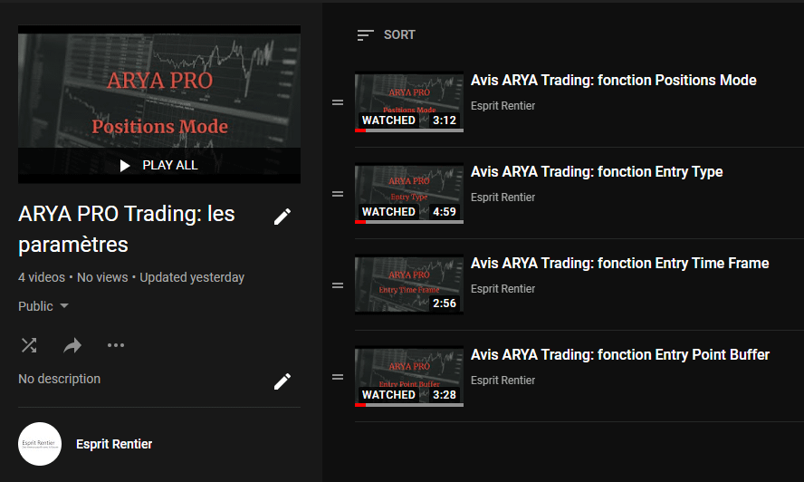804x482 pixels.
Task: Edit the playlist description with the pencil icon
Action: pyautogui.click(x=282, y=381)
